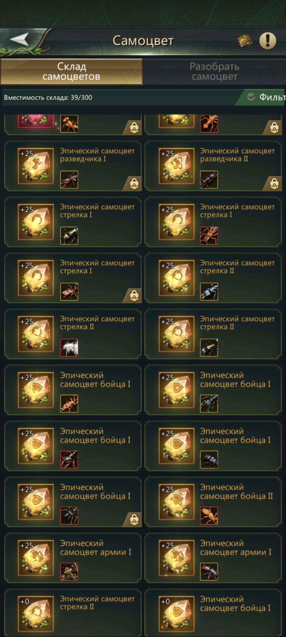Toggle lock on Эпический самоцвет разведчика II
Screen dimensions: 286x637
coord(274,183)
